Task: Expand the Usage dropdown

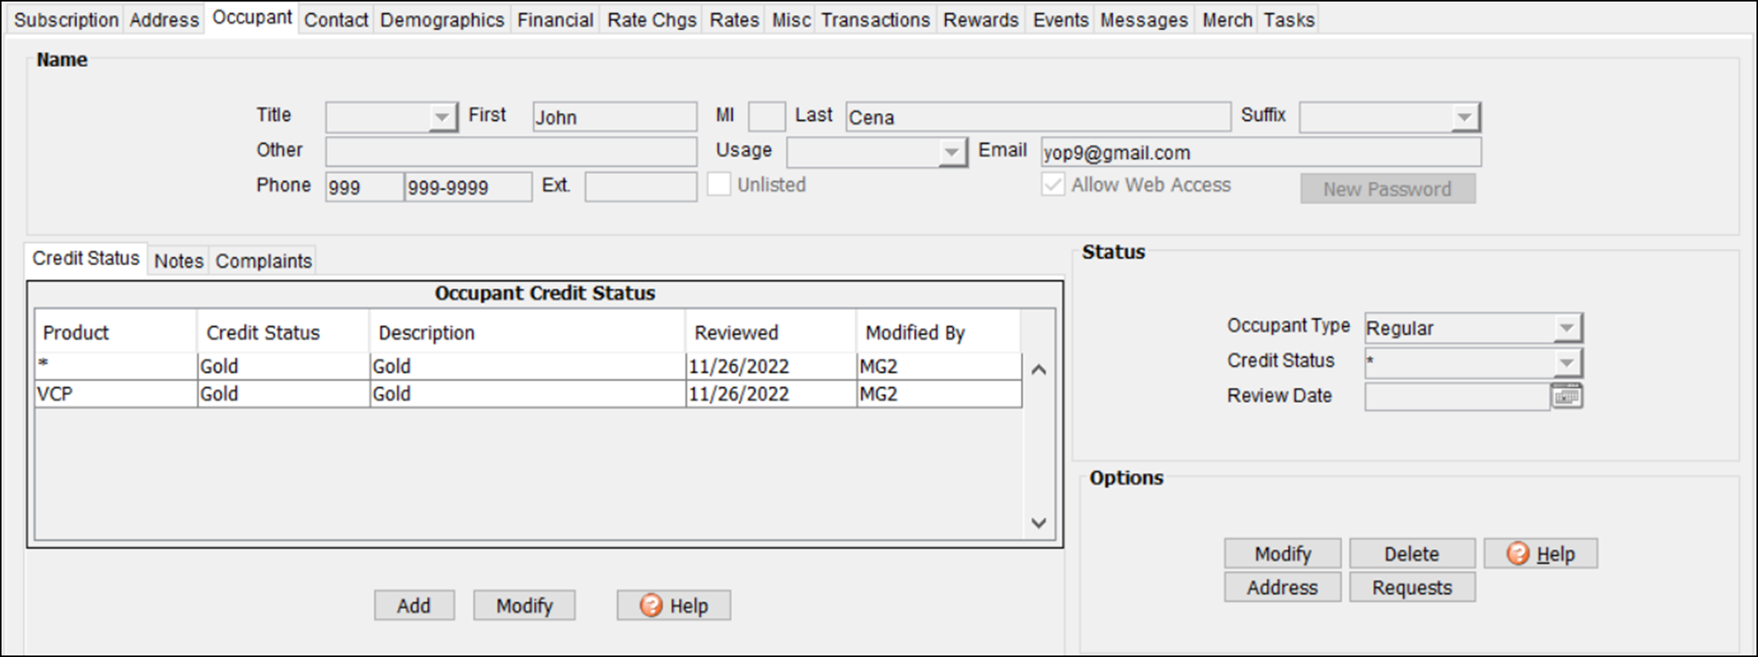Action: (952, 153)
